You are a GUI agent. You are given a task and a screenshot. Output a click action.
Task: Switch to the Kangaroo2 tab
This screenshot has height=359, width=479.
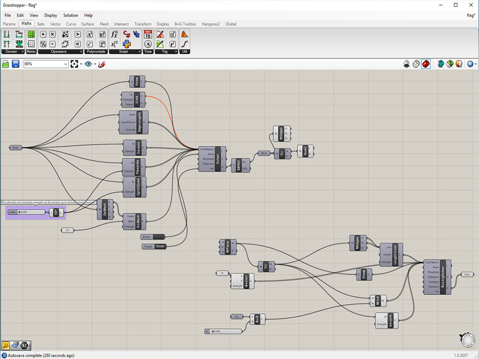pos(210,24)
